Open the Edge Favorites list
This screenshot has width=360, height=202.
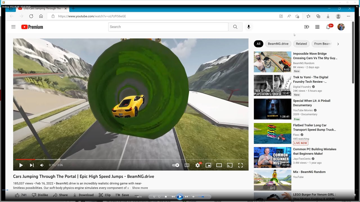click(309, 16)
